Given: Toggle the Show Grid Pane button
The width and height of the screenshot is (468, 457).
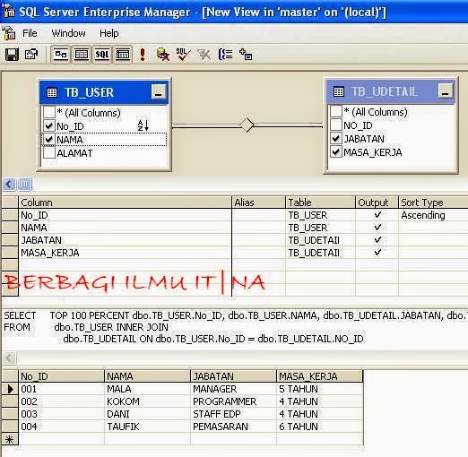Looking at the screenshot, I should coord(81,55).
